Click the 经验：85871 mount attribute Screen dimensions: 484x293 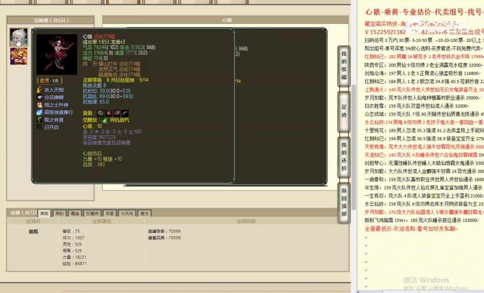(x=75, y=264)
